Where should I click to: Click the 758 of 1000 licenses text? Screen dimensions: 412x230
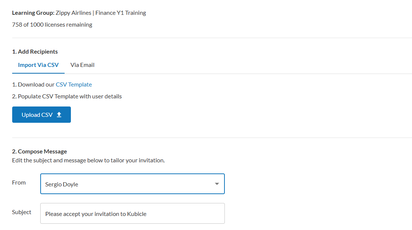pyautogui.click(x=52, y=25)
